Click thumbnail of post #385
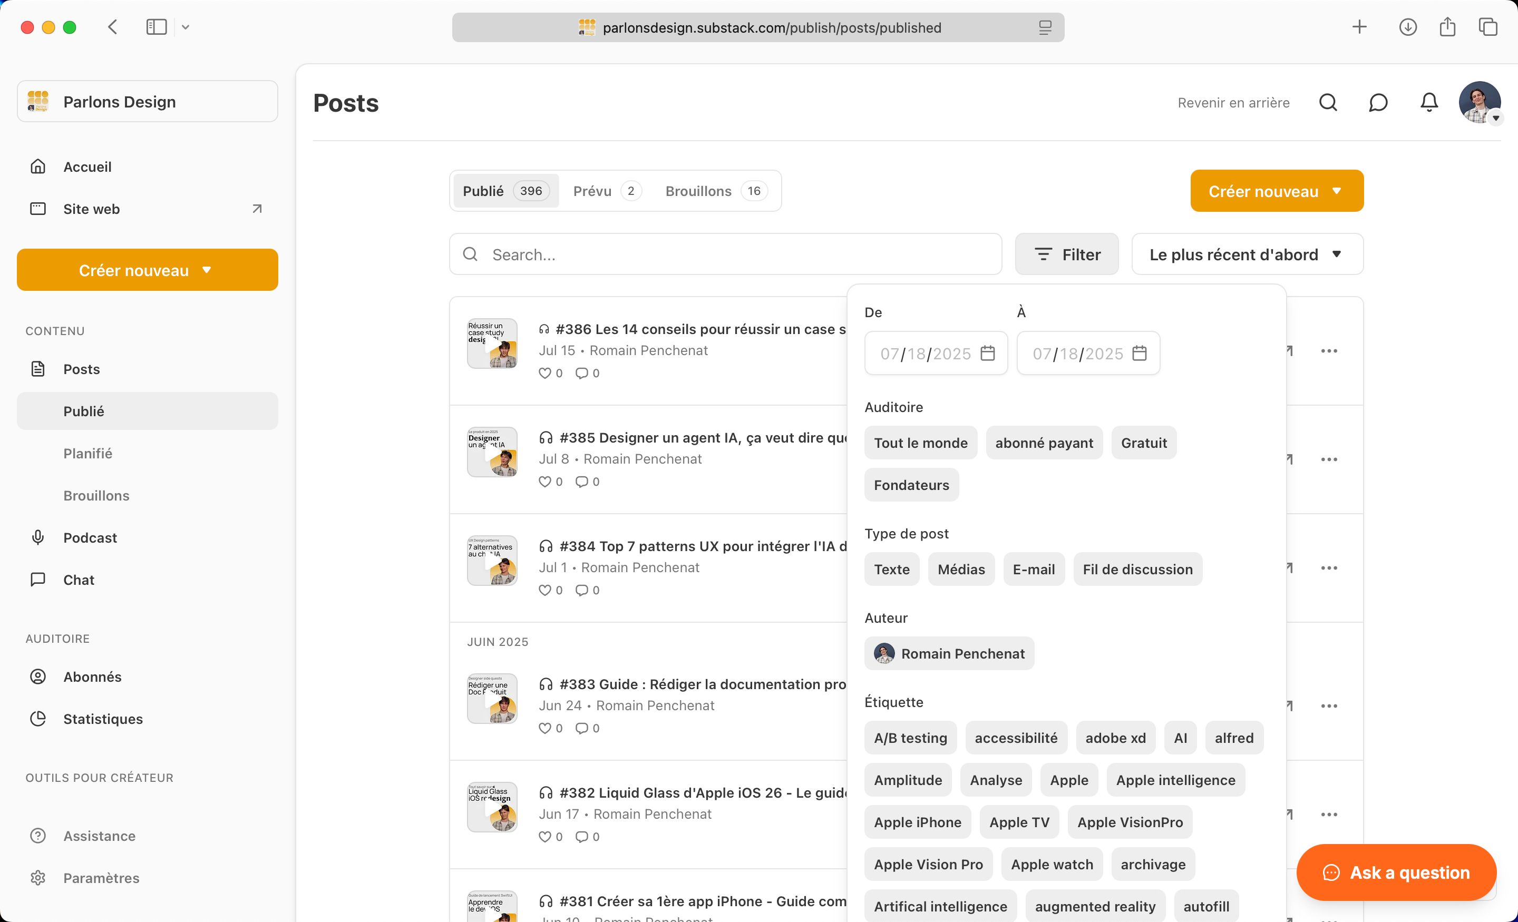The image size is (1518, 922). click(492, 452)
